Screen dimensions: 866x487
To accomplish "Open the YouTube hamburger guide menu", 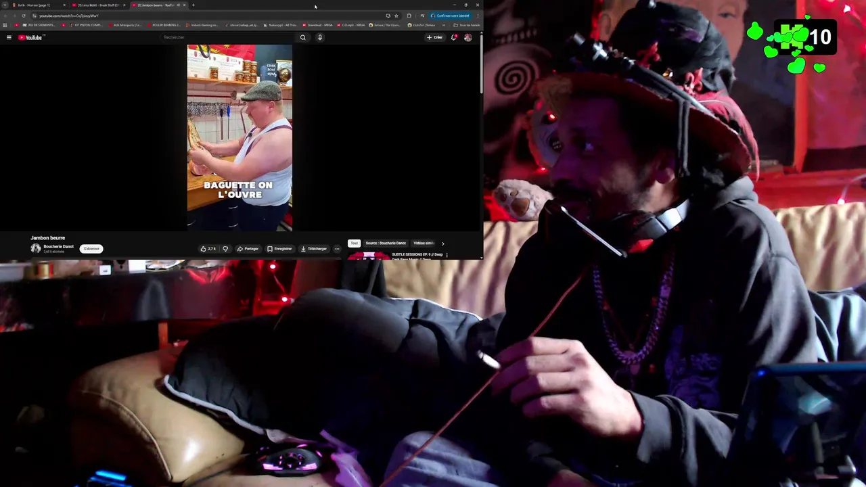I will click(x=9, y=37).
